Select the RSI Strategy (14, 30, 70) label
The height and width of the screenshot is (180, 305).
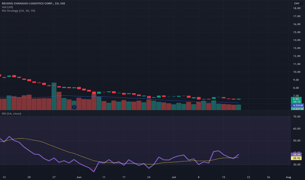tap(18, 11)
